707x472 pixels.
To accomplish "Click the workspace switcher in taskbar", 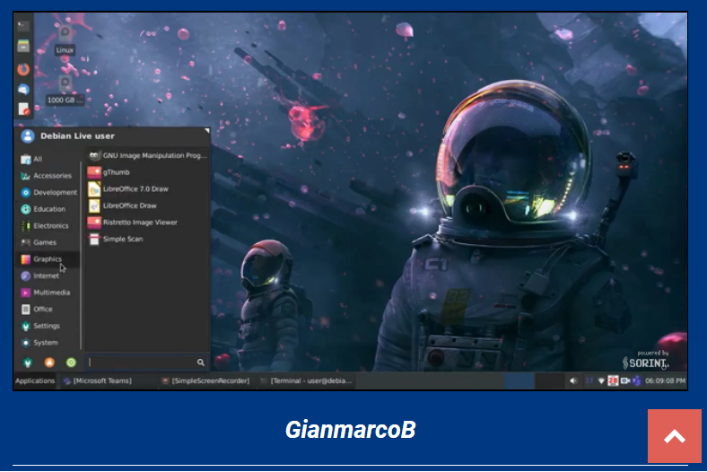I will (x=535, y=380).
